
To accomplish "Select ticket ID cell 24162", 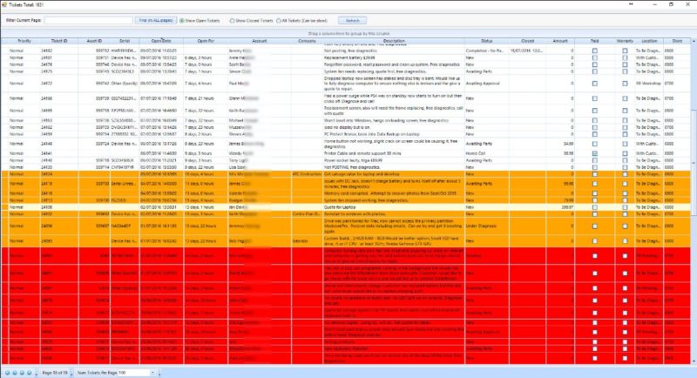I will [x=59, y=127].
